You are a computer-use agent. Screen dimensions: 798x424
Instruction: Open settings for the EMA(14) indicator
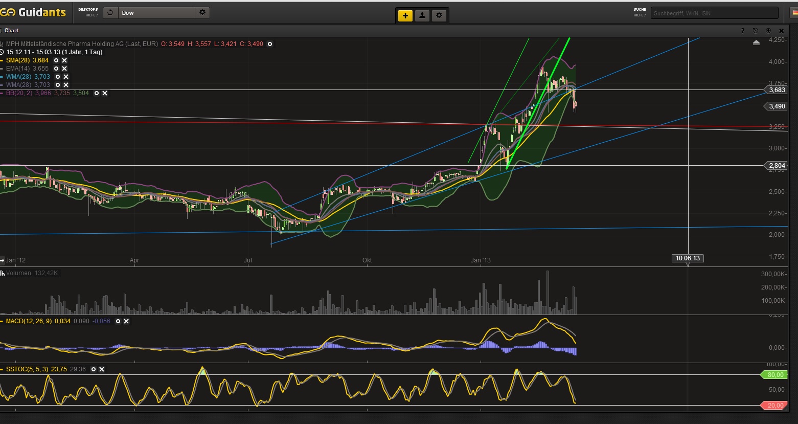click(56, 69)
